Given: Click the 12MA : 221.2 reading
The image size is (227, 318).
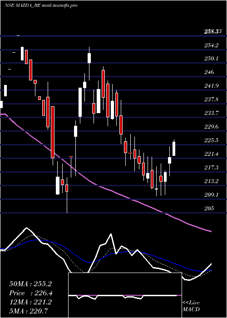Looking at the screenshot, I should click(x=30, y=302).
